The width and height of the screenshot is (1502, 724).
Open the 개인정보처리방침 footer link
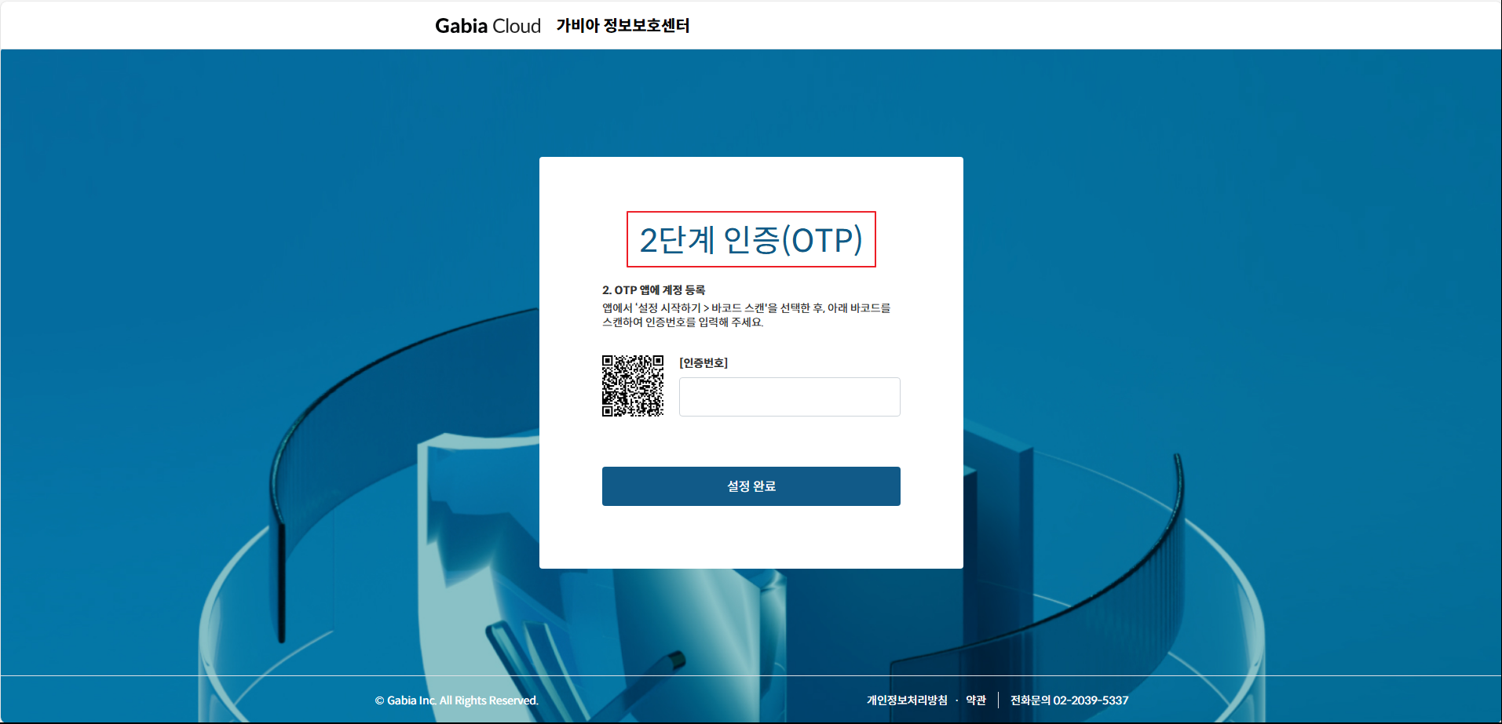[x=907, y=700]
